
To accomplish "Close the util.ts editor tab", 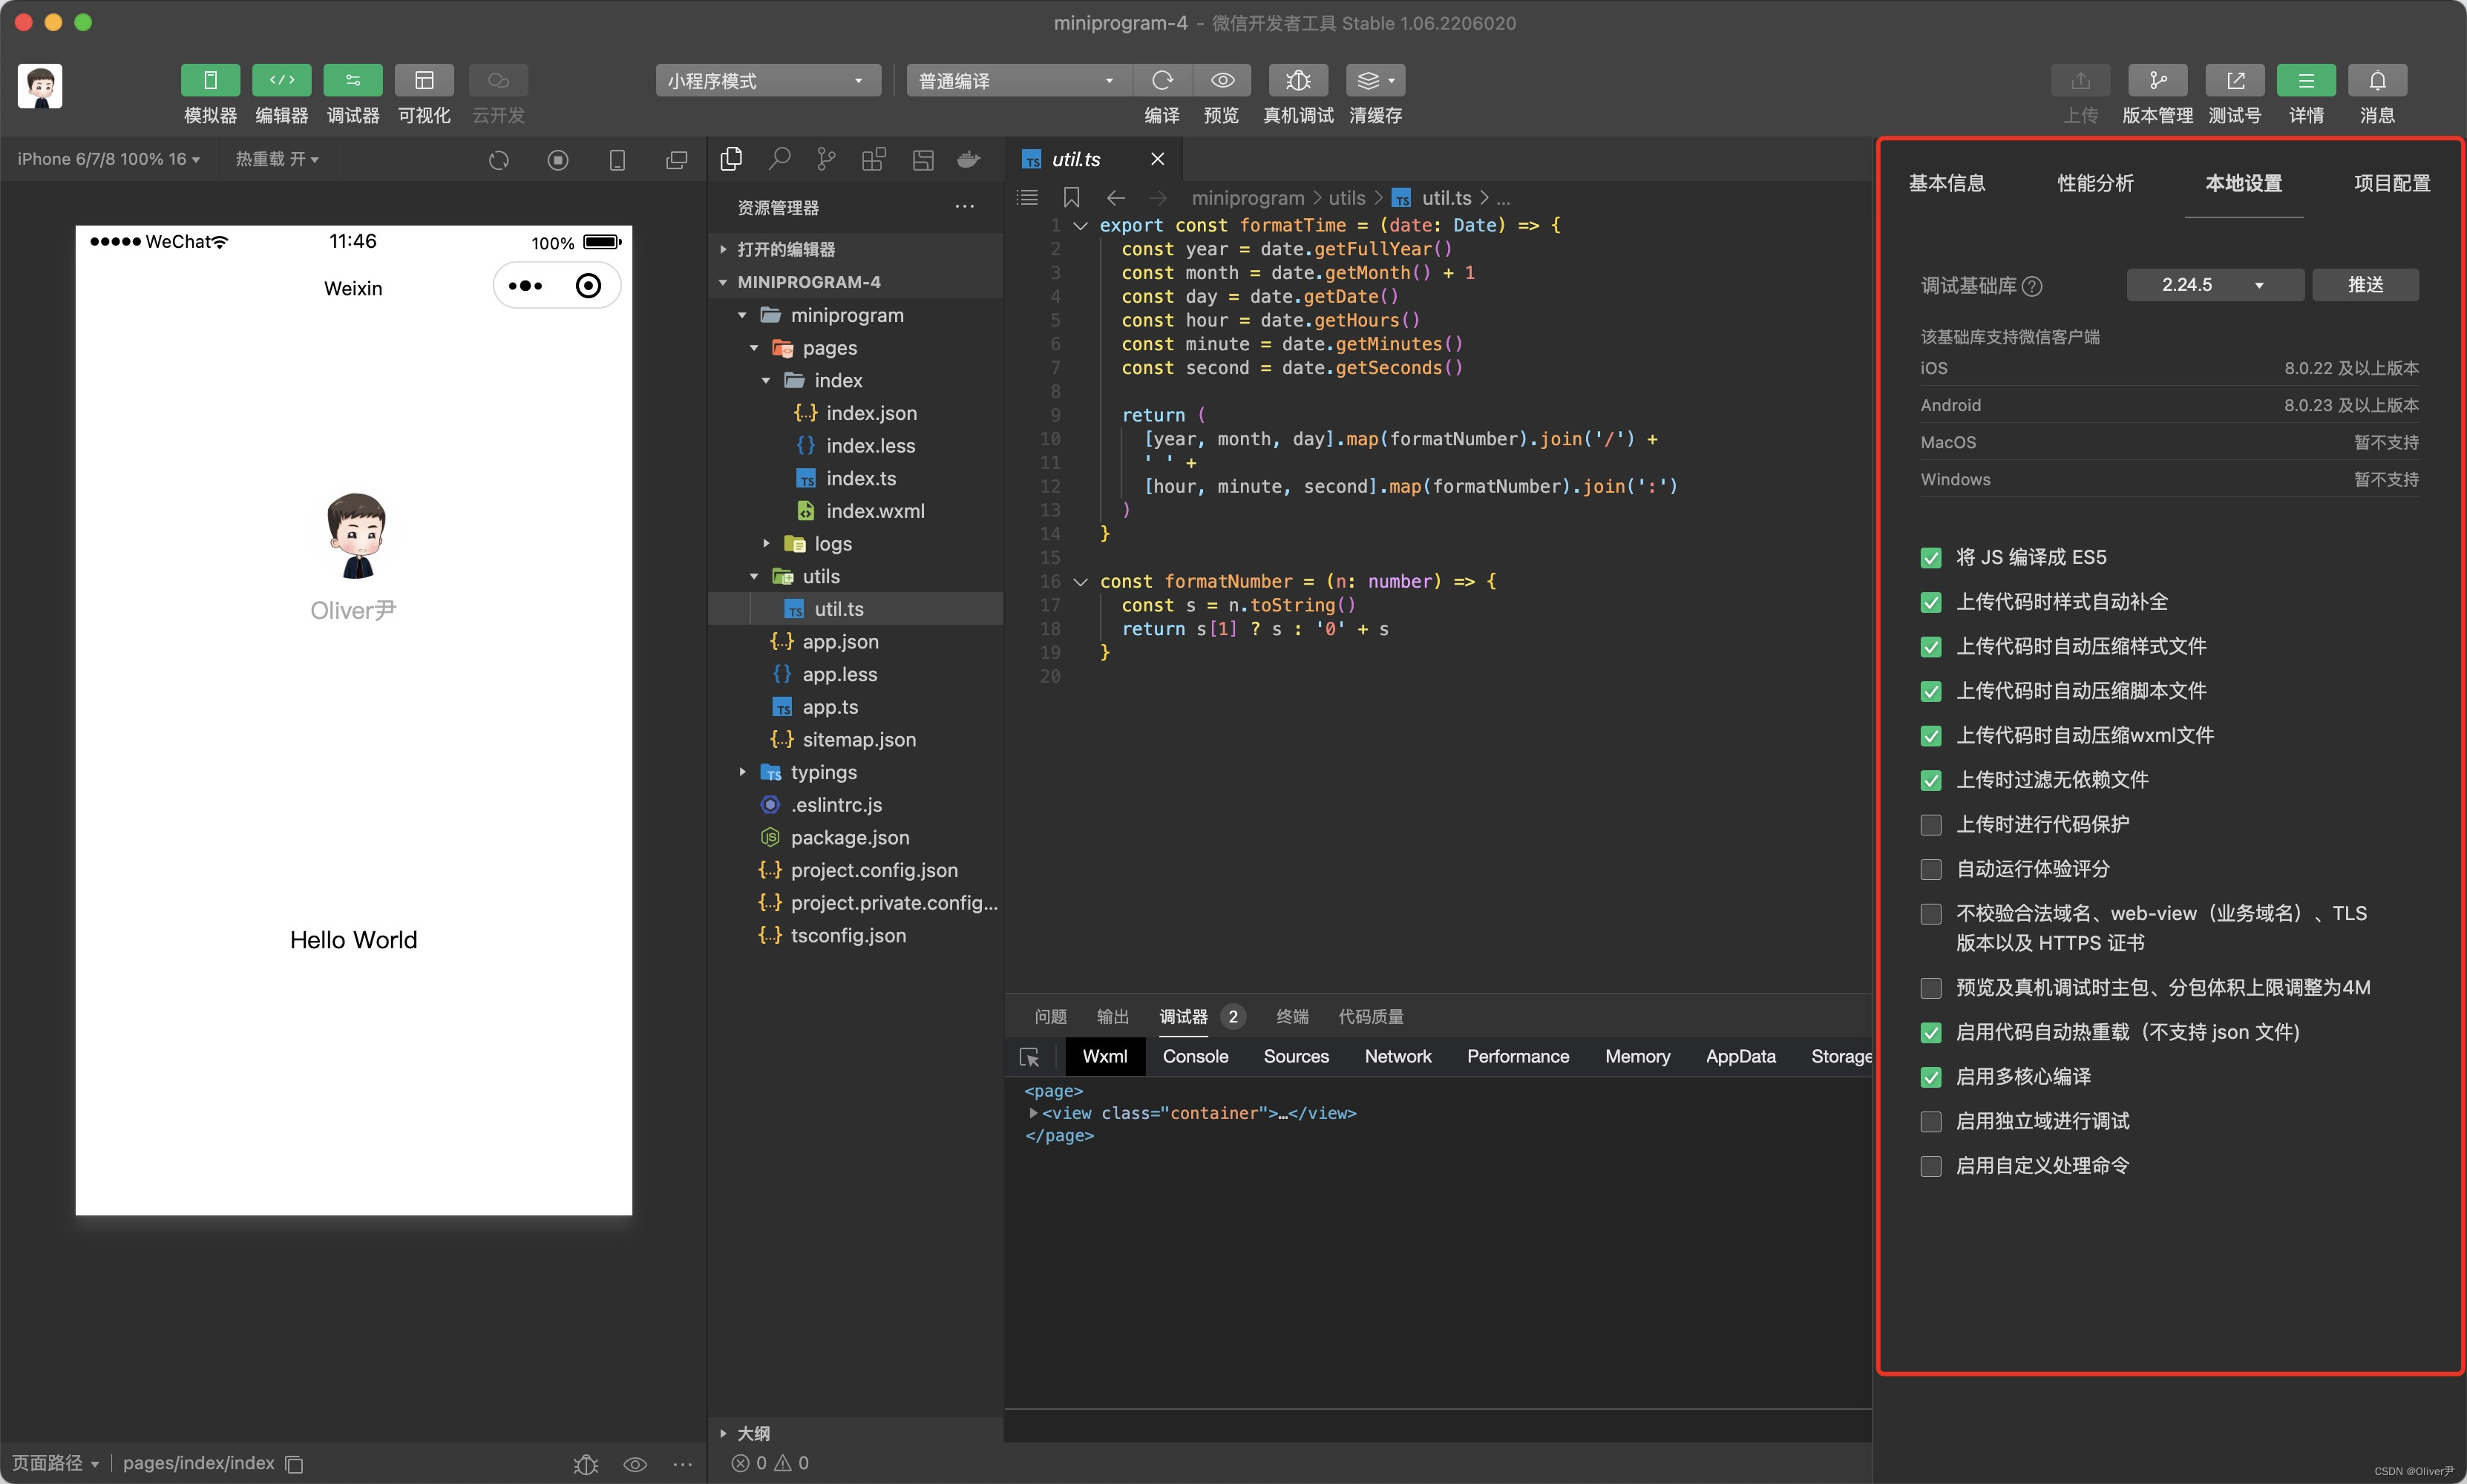I will click(1157, 159).
